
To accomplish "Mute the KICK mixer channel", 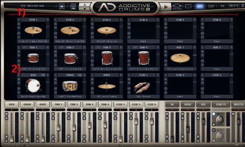I will point(7,114).
